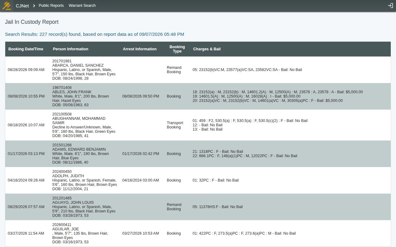This screenshot has width=396, height=247.
Task: Go to CJNet home link
Action: [x=22, y=6]
